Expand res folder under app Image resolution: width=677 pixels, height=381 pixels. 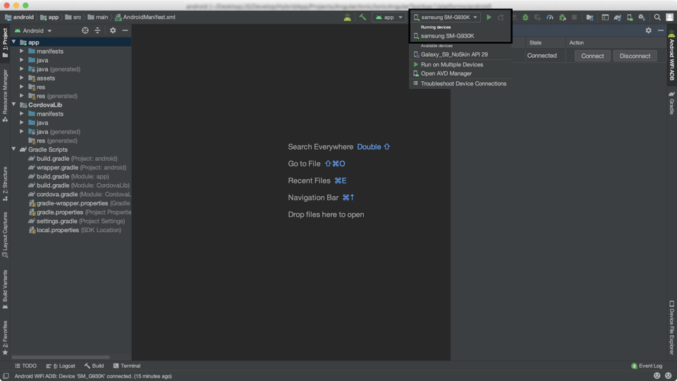pos(22,87)
